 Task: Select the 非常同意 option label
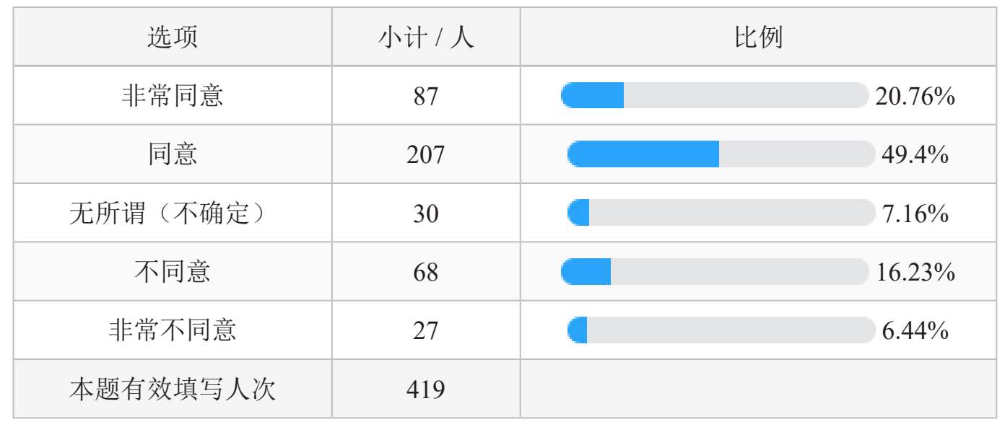tap(173, 96)
